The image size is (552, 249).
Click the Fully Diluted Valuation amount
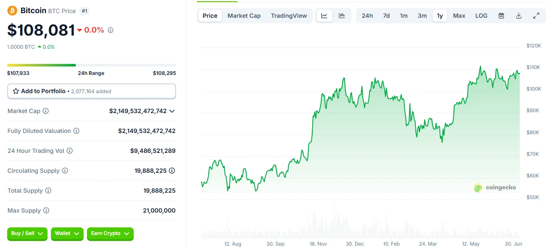(x=147, y=131)
